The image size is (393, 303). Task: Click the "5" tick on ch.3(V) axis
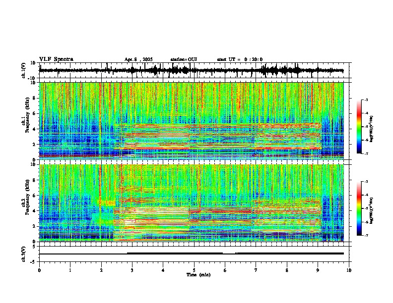pyautogui.click(x=35, y=247)
